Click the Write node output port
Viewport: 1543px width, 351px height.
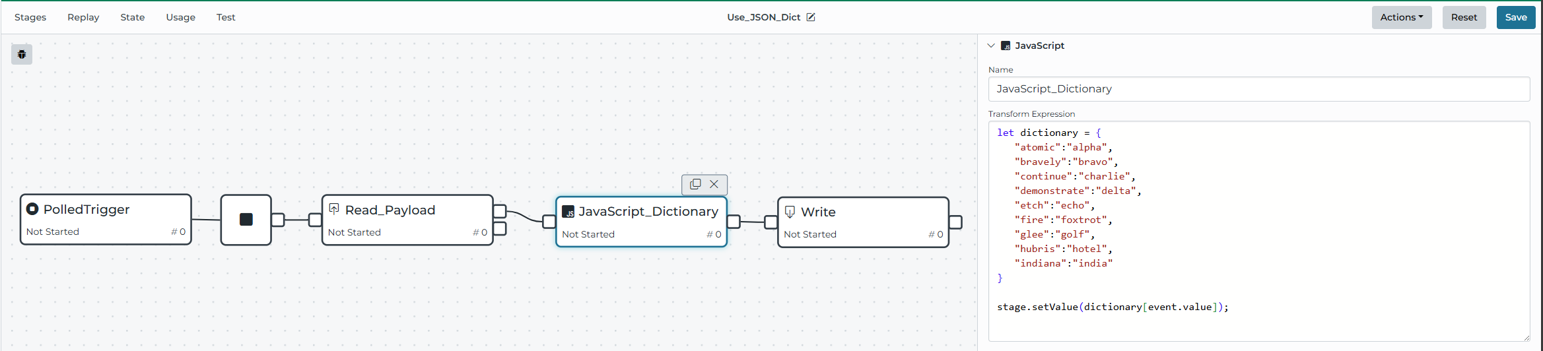955,222
